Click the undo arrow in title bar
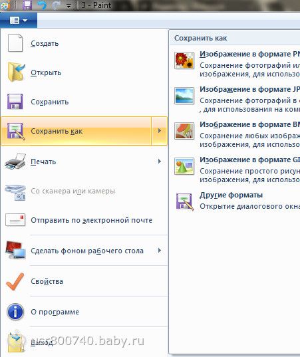The height and width of the screenshot is (357, 300). tap(42, 5)
